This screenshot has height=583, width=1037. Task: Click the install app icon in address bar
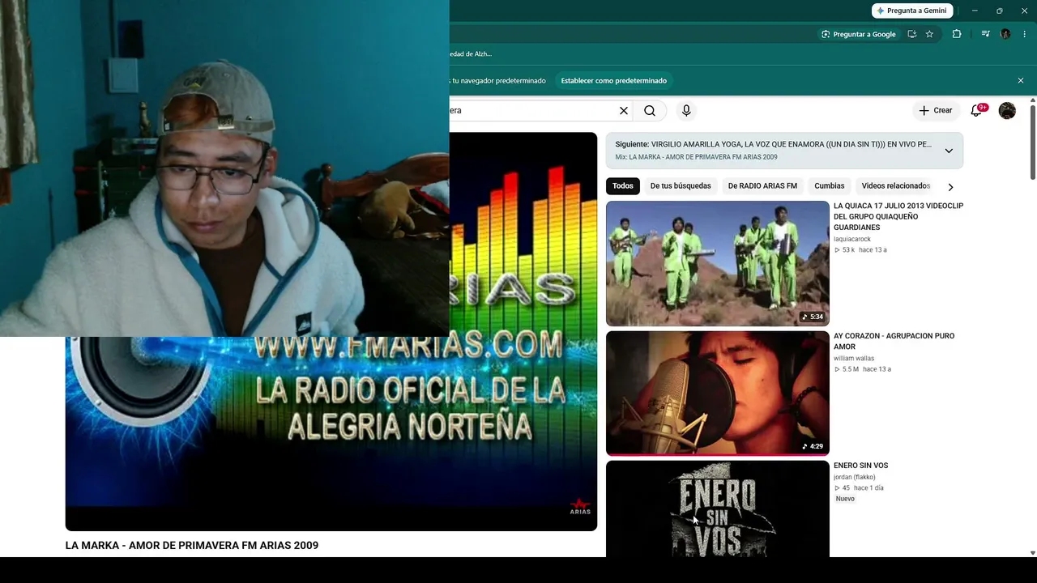point(912,34)
